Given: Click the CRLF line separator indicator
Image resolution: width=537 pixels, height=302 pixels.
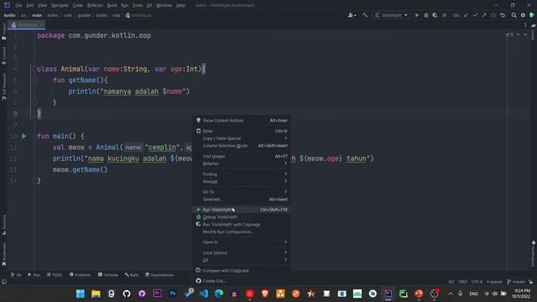Looking at the screenshot, I should click(462, 282).
